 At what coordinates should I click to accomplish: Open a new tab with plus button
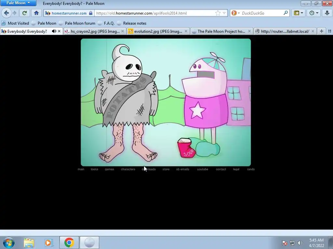322,31
